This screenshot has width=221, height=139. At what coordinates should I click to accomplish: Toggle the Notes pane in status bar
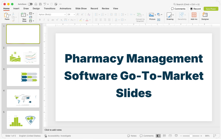coord(132,136)
